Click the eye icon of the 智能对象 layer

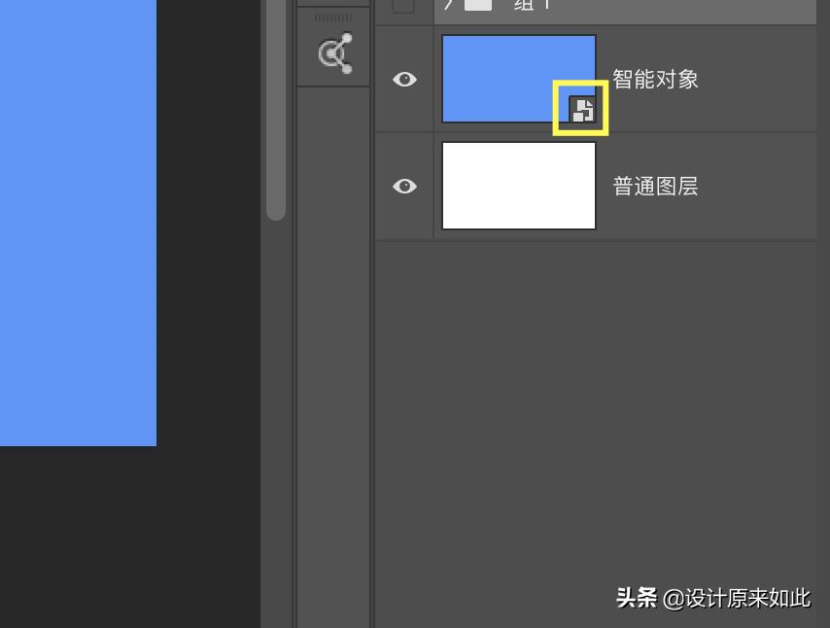pos(404,79)
